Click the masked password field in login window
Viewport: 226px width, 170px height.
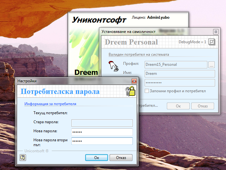click(180, 83)
